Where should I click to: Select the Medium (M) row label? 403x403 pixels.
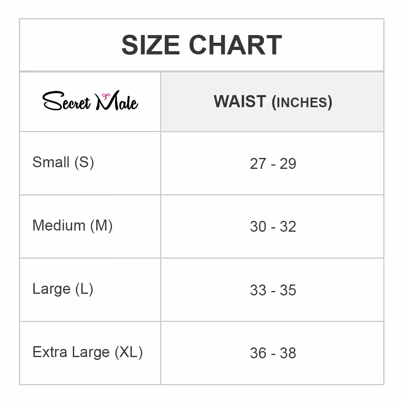[73, 225]
